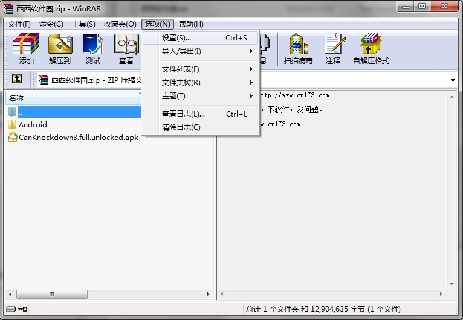Open the 收藏夹(O) menu
The height and width of the screenshot is (320, 463).
point(120,24)
